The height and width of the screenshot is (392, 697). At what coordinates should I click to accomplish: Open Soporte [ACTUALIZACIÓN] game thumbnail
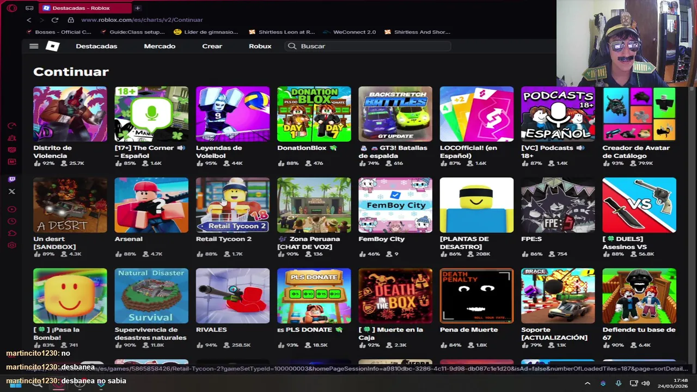click(x=558, y=296)
